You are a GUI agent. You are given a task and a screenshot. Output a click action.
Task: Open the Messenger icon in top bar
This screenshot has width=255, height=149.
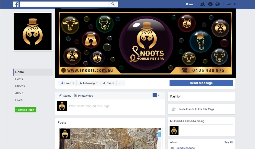click(x=210, y=4)
